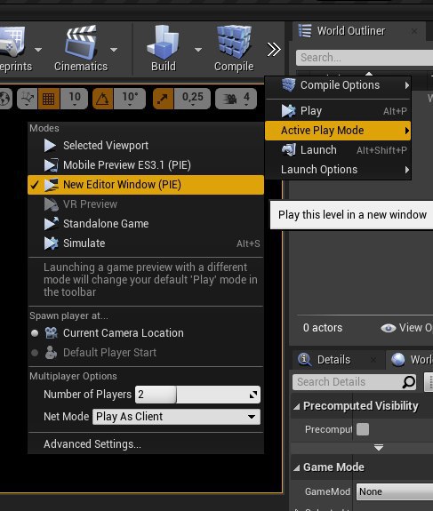Image resolution: width=433 pixels, height=511 pixels.
Task: Open the Cinematics toolbar button
Action: pyautogui.click(x=81, y=49)
